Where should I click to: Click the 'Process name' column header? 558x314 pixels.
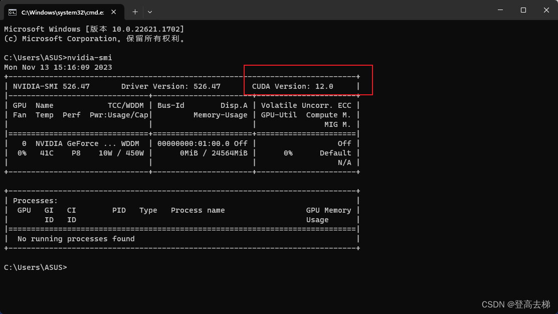coord(198,210)
